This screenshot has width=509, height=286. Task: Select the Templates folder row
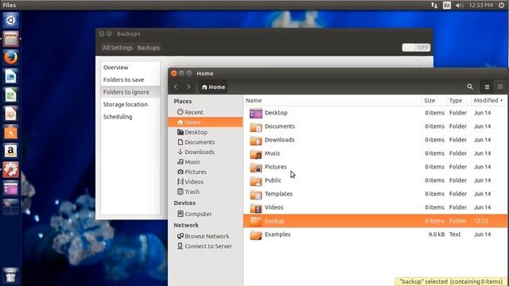[375, 194]
